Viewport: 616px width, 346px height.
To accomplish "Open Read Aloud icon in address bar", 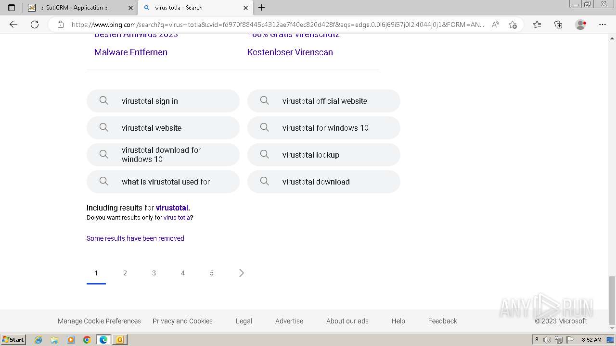I will pyautogui.click(x=495, y=25).
